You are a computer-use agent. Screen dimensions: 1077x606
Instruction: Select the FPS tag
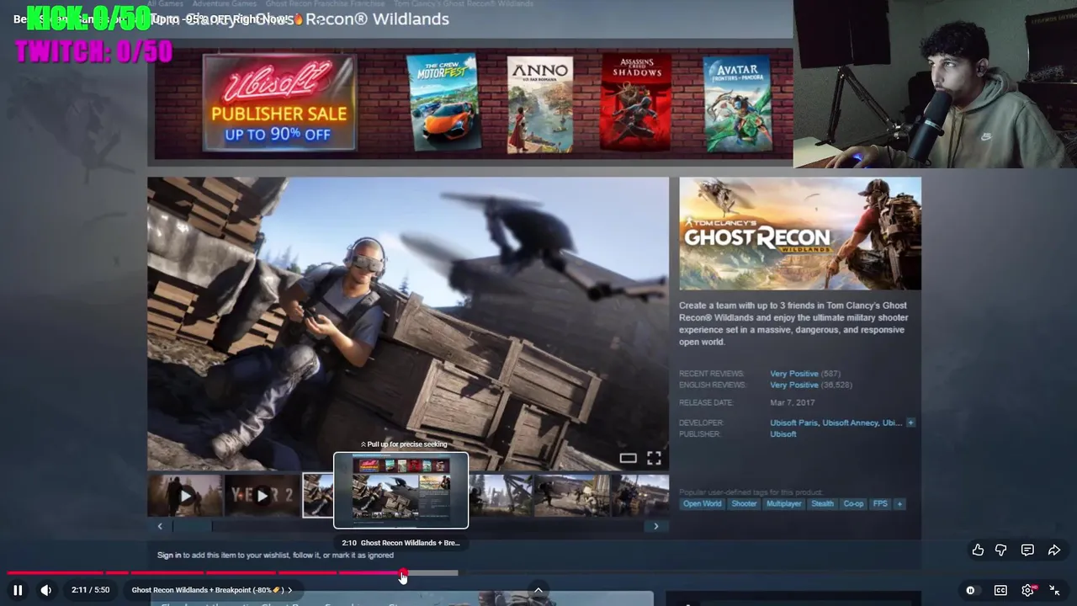tap(880, 503)
